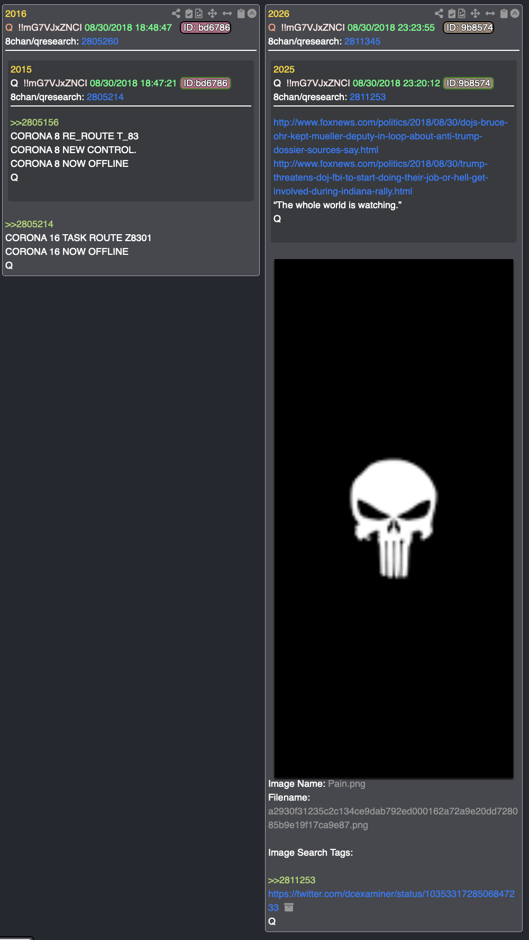Click the ID:bd6786 badge on post 2015

[x=206, y=83]
